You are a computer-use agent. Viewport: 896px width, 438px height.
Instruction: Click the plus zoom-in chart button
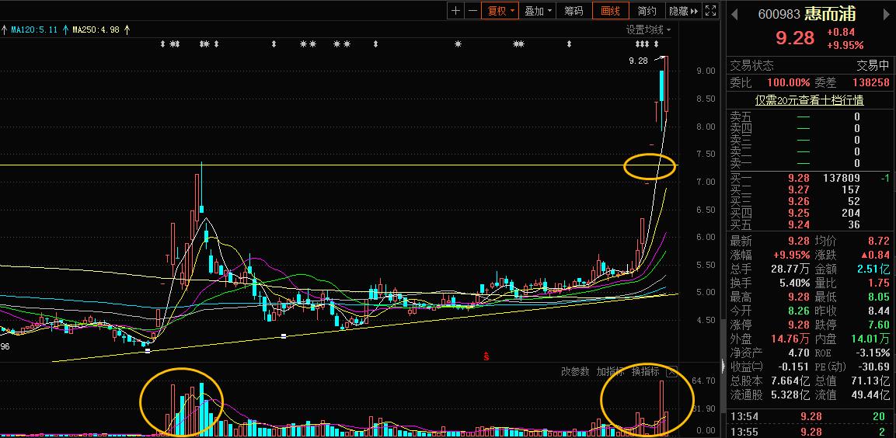(x=456, y=11)
